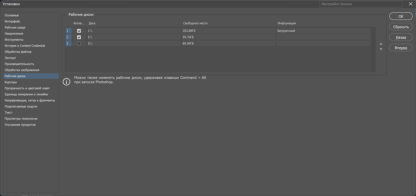Uncheck the active checkbox for disk E:\
The image size is (416, 196).
click(x=79, y=37)
